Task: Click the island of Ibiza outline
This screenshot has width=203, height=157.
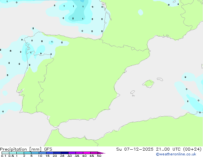Action: pos(133,92)
